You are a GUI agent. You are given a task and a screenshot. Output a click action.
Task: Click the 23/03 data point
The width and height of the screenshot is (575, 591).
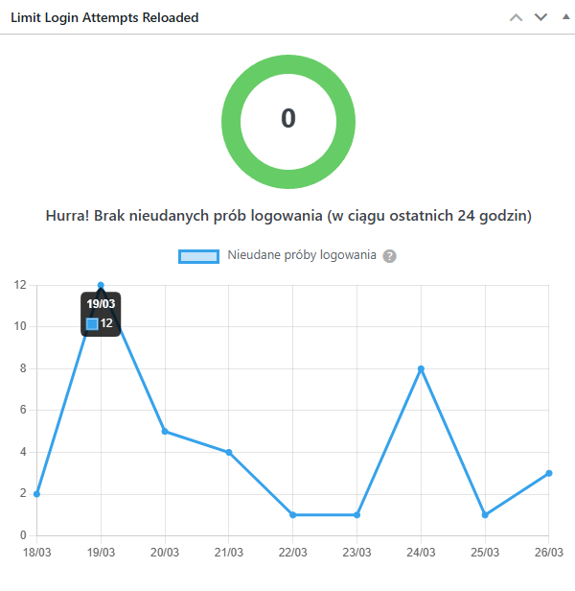[x=356, y=515]
